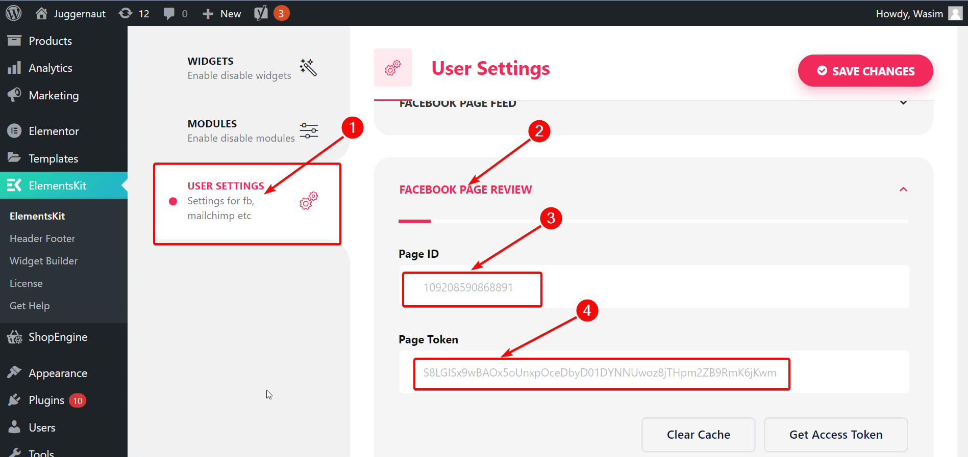
Task: Click the Plugins update count badge 10
Action: click(x=78, y=400)
